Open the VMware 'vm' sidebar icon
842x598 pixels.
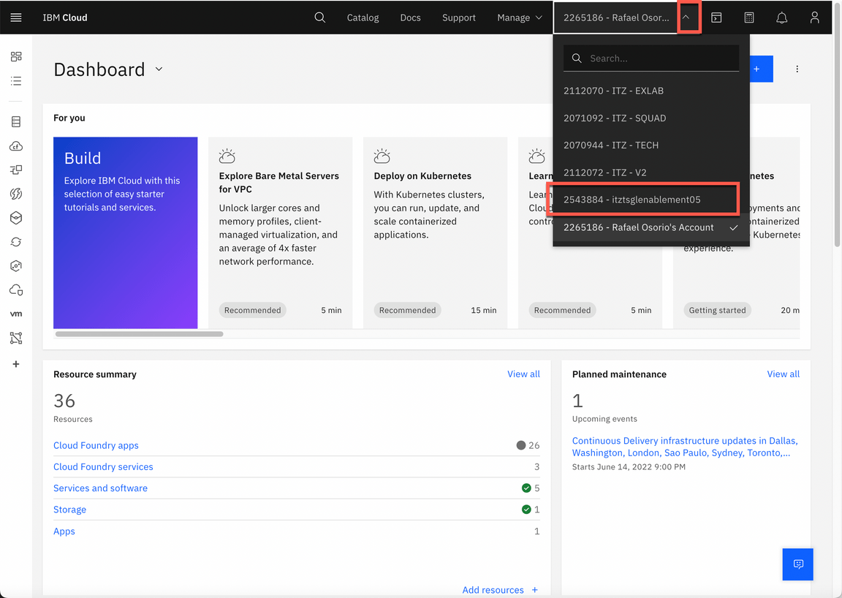point(16,314)
